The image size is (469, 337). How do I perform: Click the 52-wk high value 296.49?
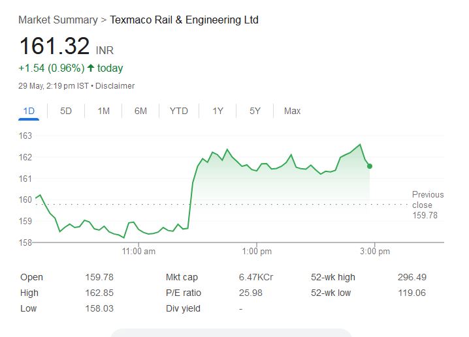click(412, 277)
